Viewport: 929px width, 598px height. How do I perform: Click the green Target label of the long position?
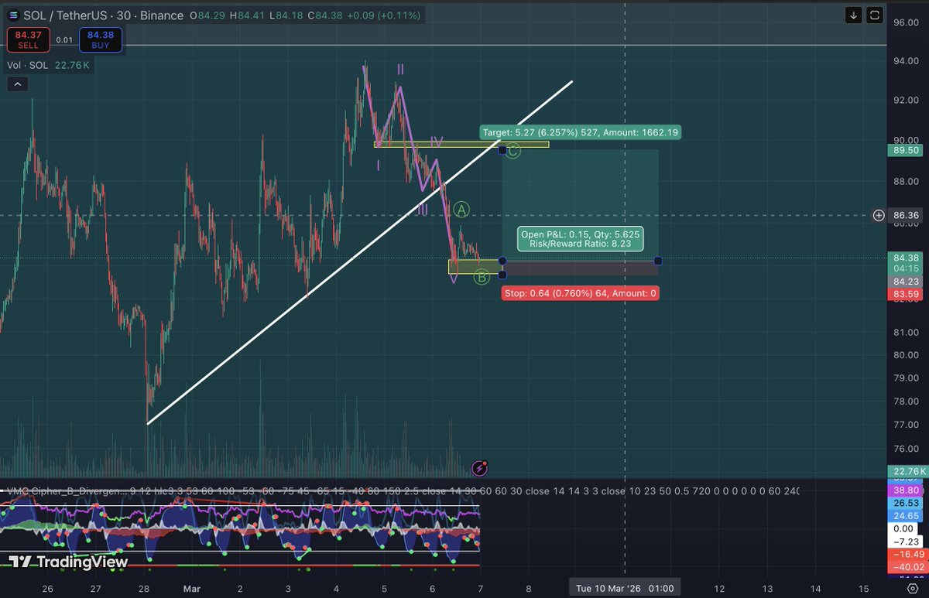click(x=580, y=132)
